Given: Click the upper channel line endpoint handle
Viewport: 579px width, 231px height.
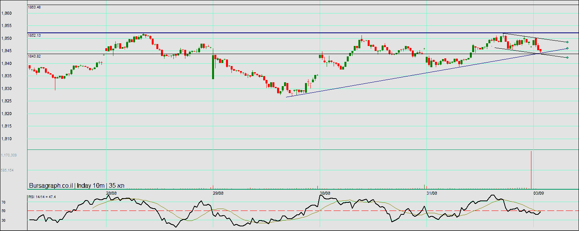Looking at the screenshot, I should coord(567,42).
